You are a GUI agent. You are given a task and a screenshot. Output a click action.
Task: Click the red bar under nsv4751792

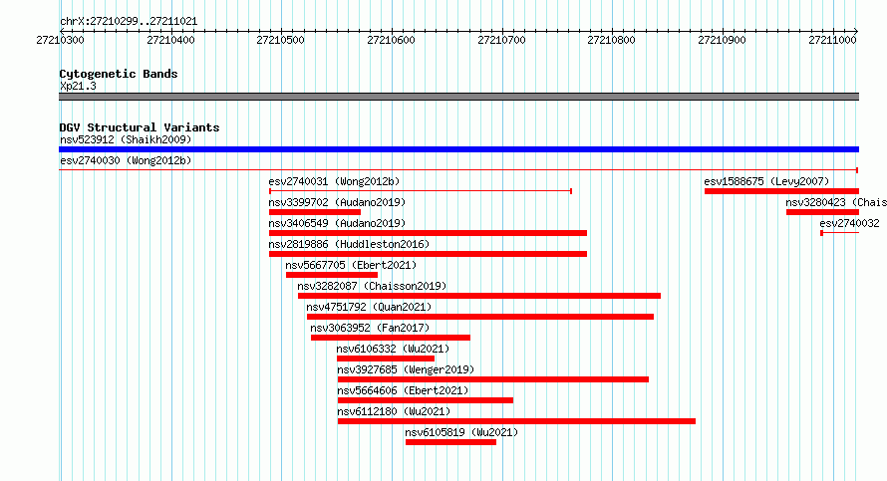coord(480,317)
